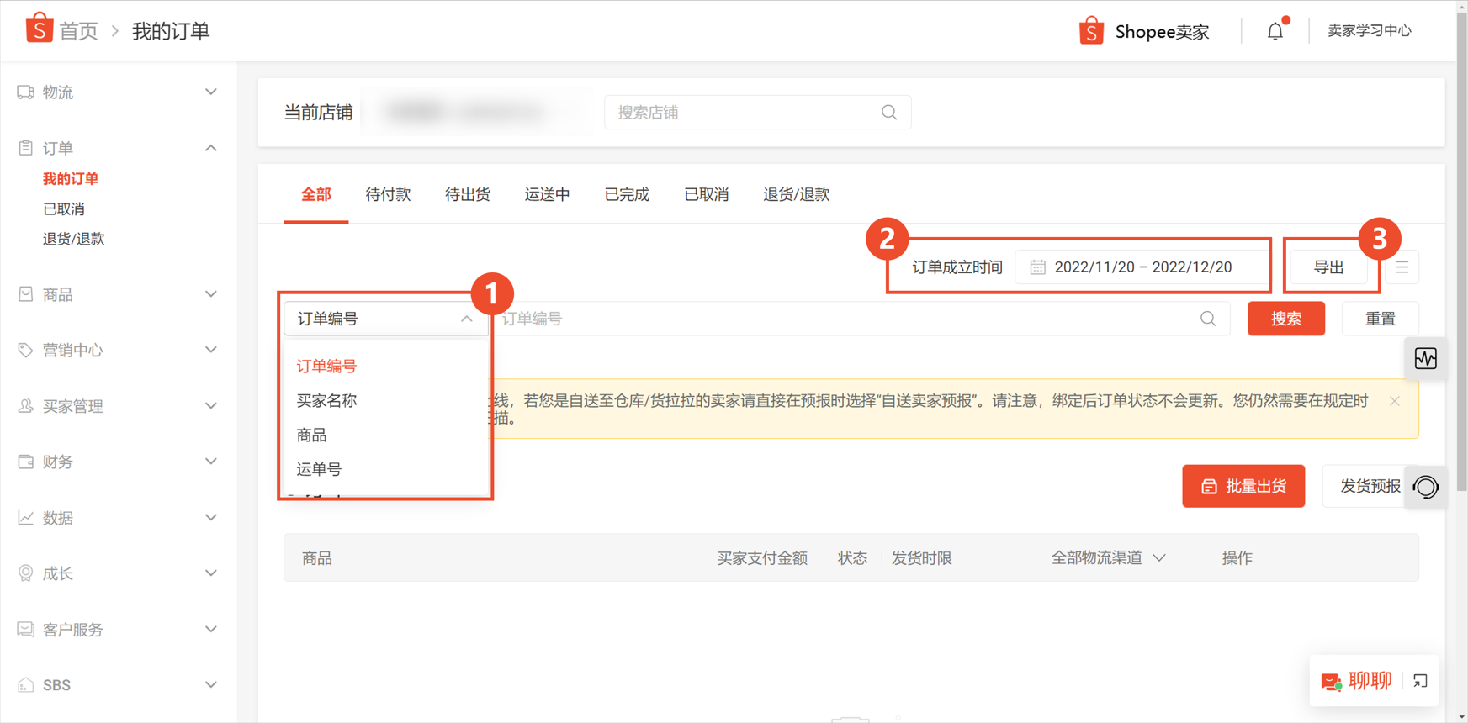Click into the 搜索店铺 input field
Viewport: 1468px width, 723px height.
coord(757,113)
